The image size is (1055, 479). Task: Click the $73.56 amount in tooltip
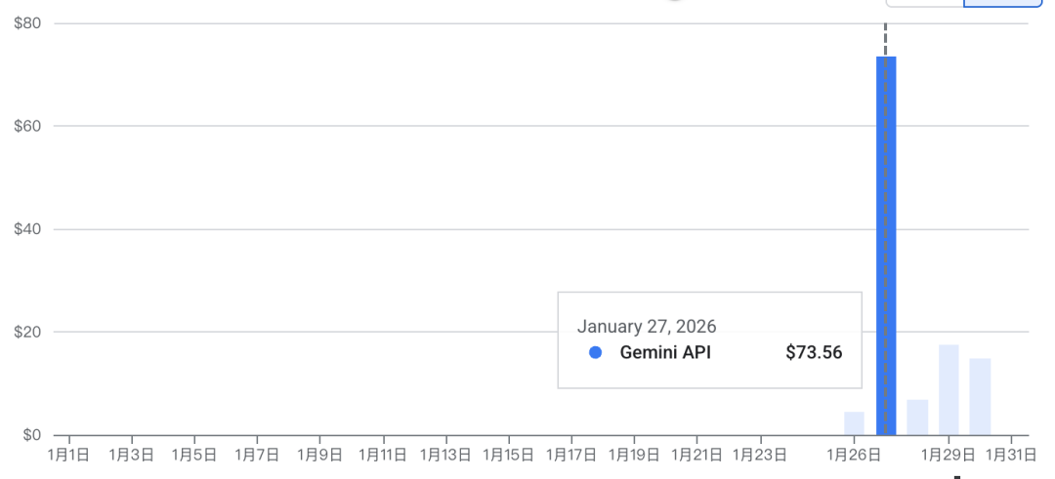point(813,353)
